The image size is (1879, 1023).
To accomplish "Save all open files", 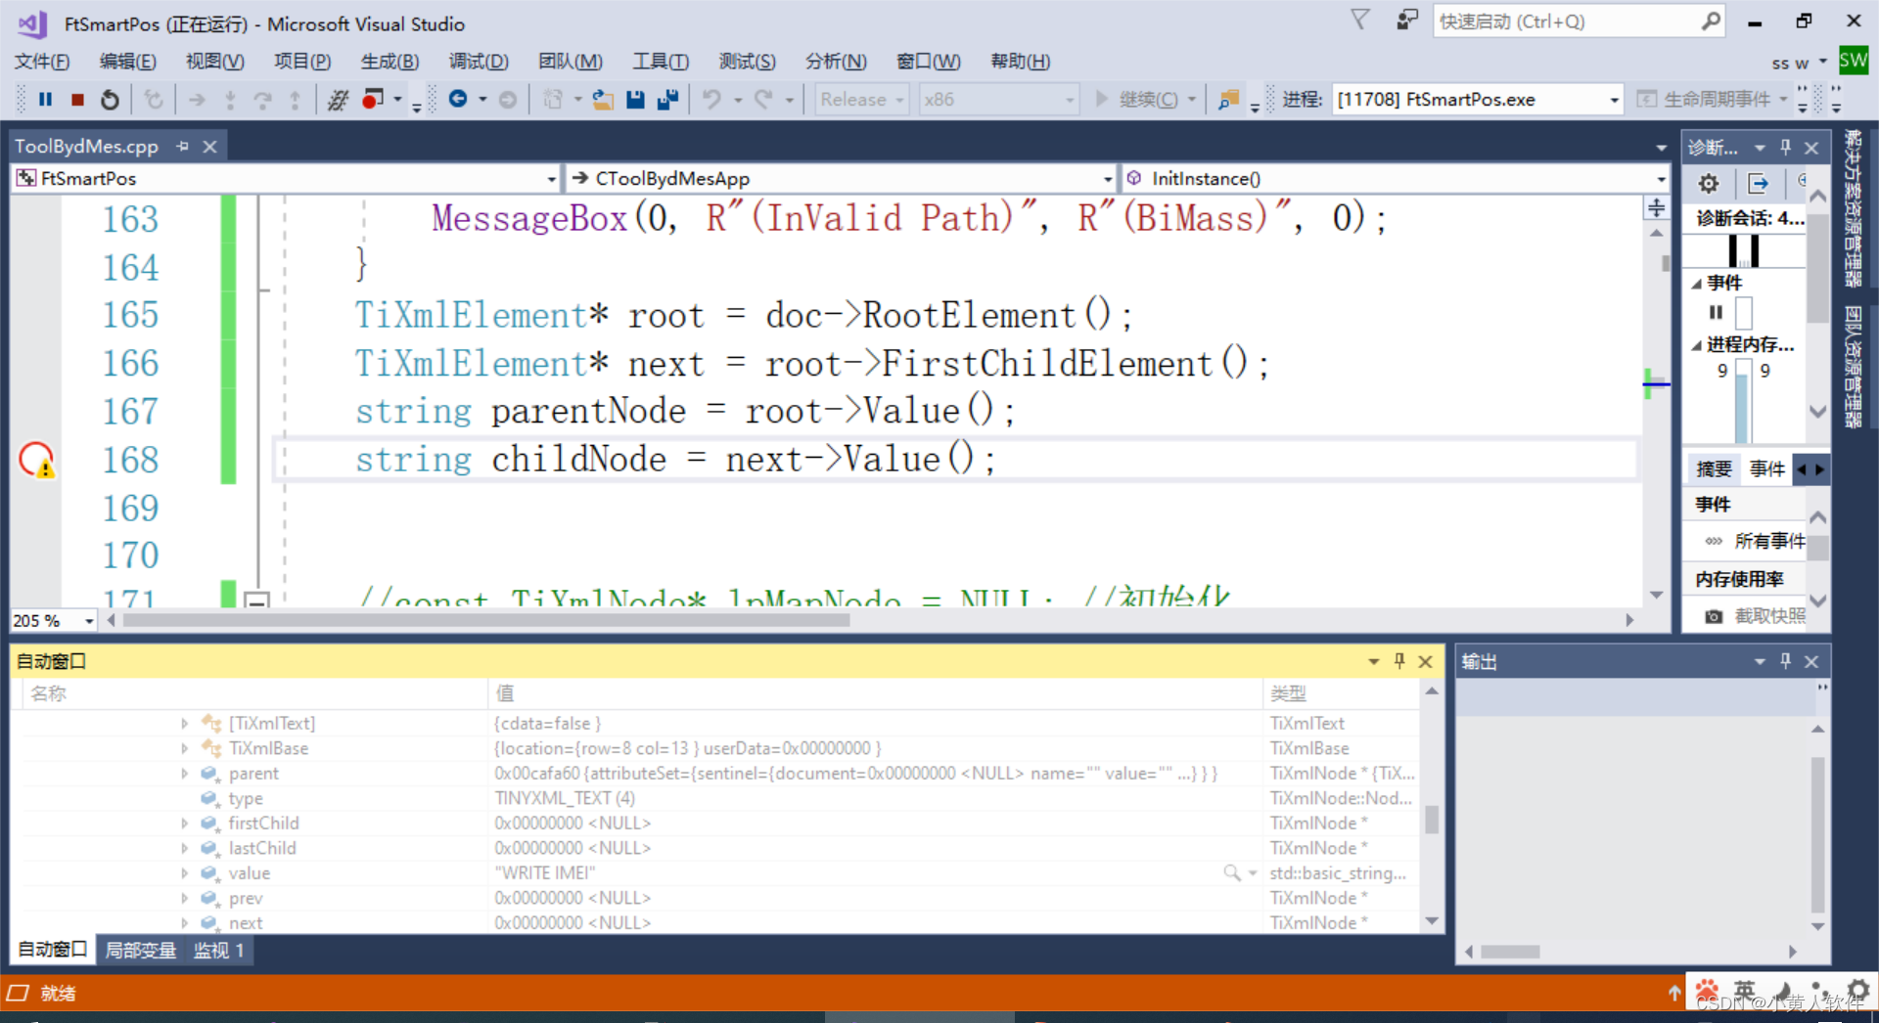I will [x=668, y=99].
